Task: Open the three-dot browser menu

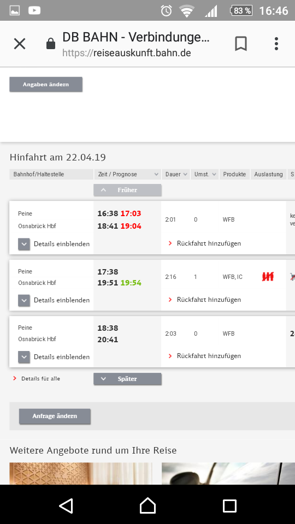Action: 276,44
